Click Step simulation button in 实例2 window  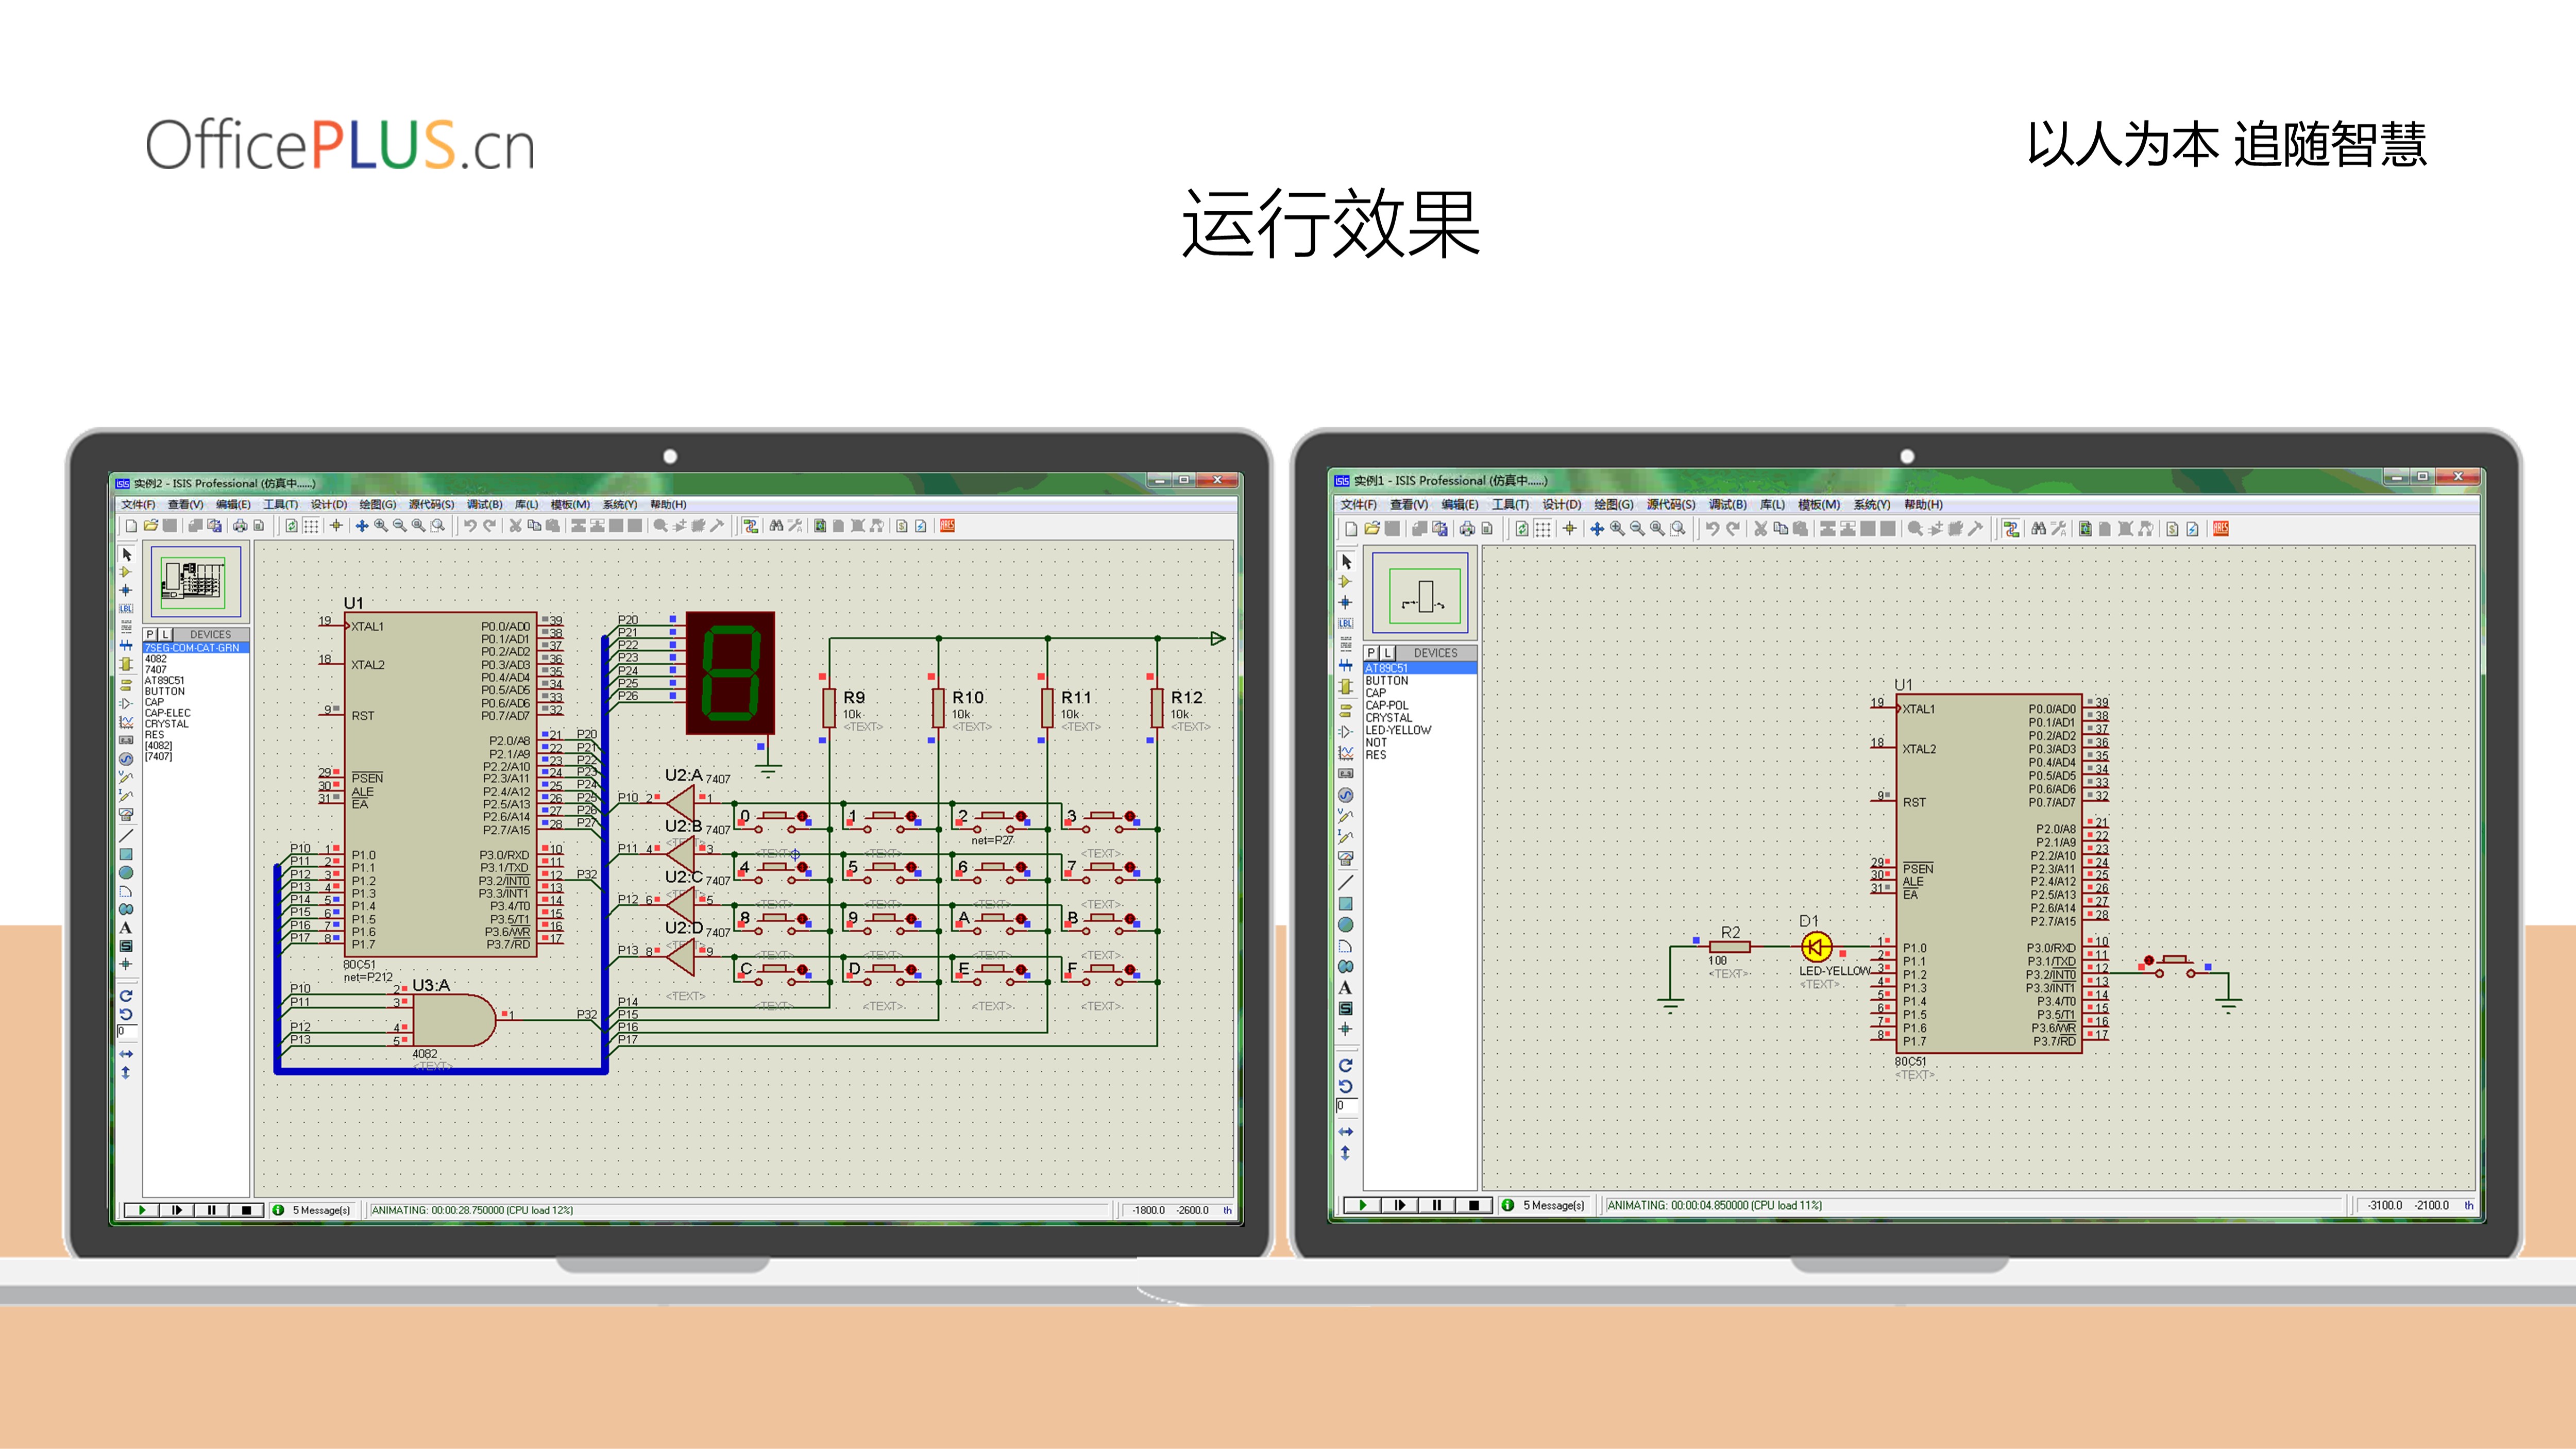[x=177, y=1210]
